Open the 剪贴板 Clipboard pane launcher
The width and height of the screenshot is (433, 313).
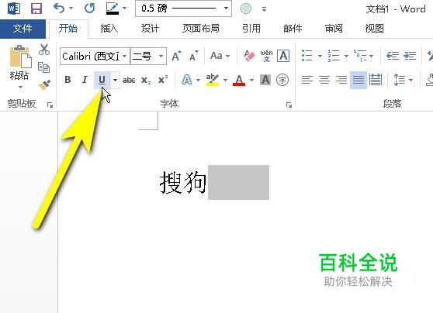click(50, 105)
